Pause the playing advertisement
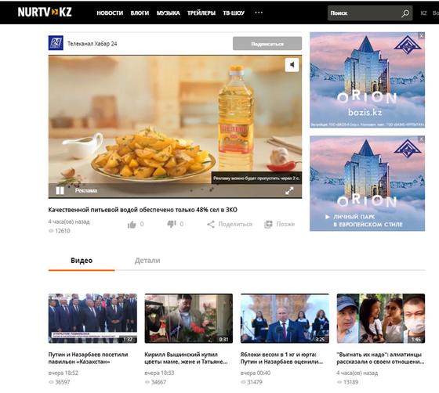This screenshot has height=393, width=439. pos(60,191)
